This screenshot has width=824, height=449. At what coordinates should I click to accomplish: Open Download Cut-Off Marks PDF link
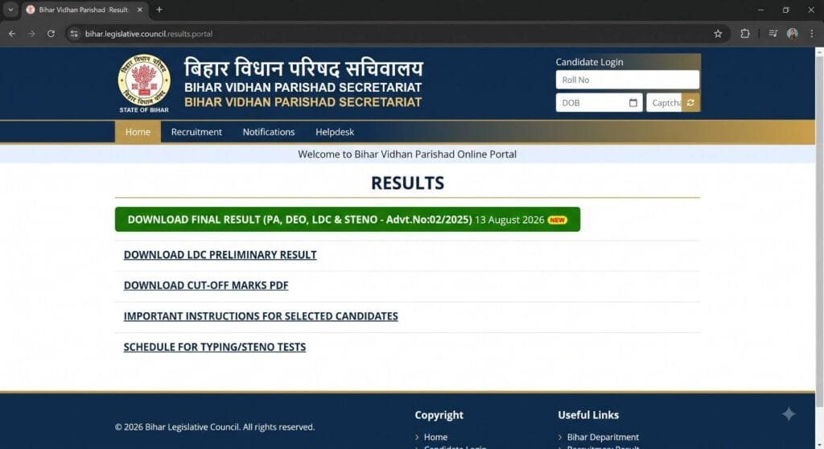click(x=206, y=286)
